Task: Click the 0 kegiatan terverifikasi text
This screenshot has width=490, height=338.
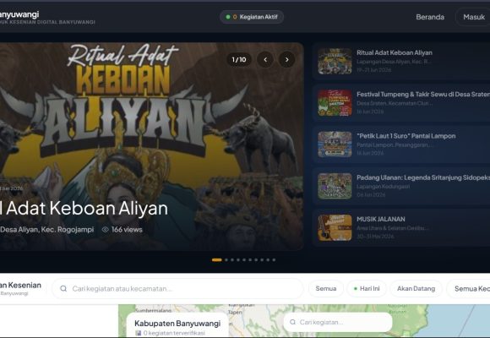Action: (174, 333)
